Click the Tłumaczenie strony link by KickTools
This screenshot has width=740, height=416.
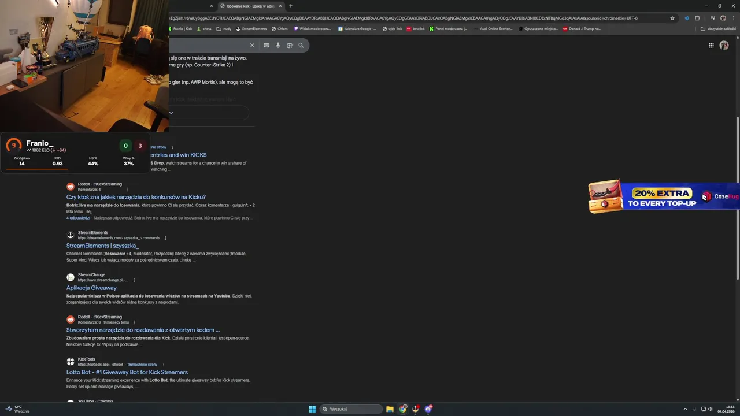(x=142, y=365)
